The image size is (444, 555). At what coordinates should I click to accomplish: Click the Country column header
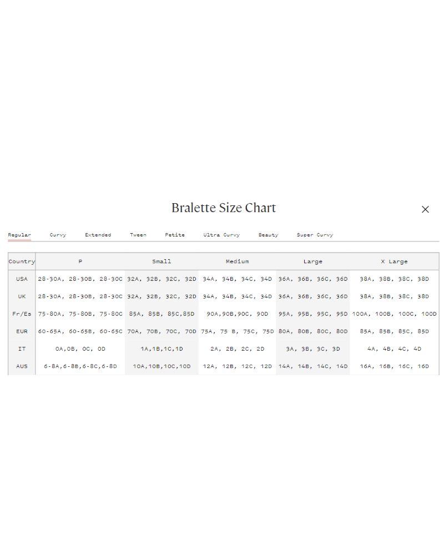(22, 261)
